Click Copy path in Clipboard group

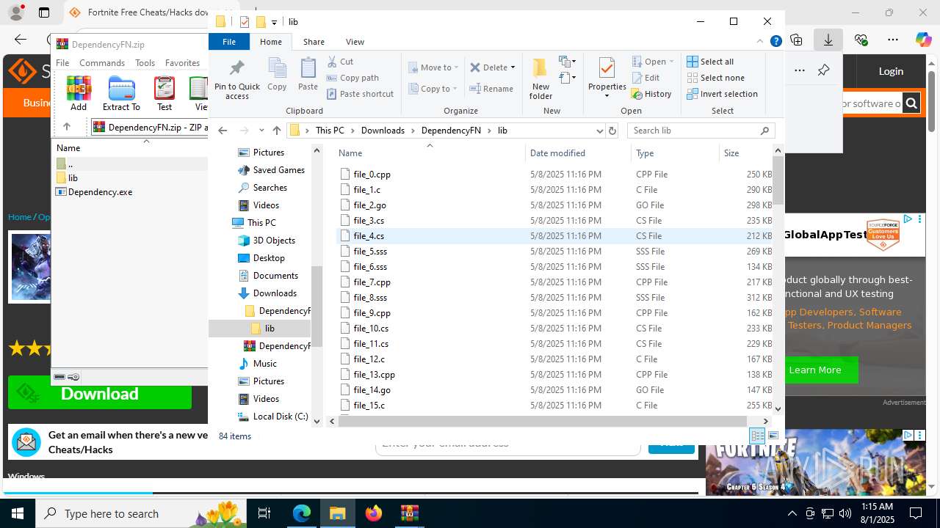(x=352, y=78)
